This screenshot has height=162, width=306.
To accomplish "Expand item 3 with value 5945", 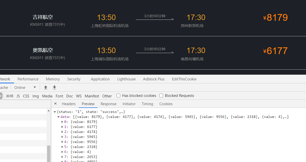I will pyautogui.click(x=62, y=137).
